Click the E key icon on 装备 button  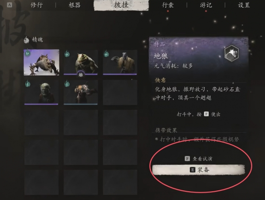coord(193,170)
